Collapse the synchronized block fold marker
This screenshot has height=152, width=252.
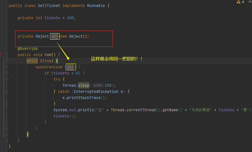tap(7, 67)
